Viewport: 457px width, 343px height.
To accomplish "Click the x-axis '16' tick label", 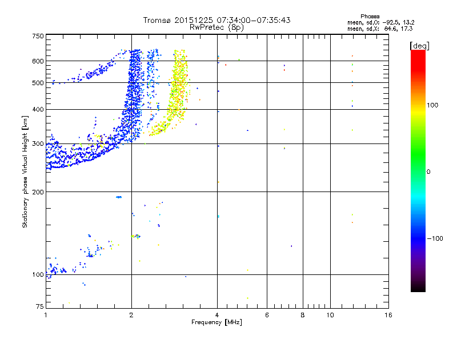I will (x=388, y=315).
